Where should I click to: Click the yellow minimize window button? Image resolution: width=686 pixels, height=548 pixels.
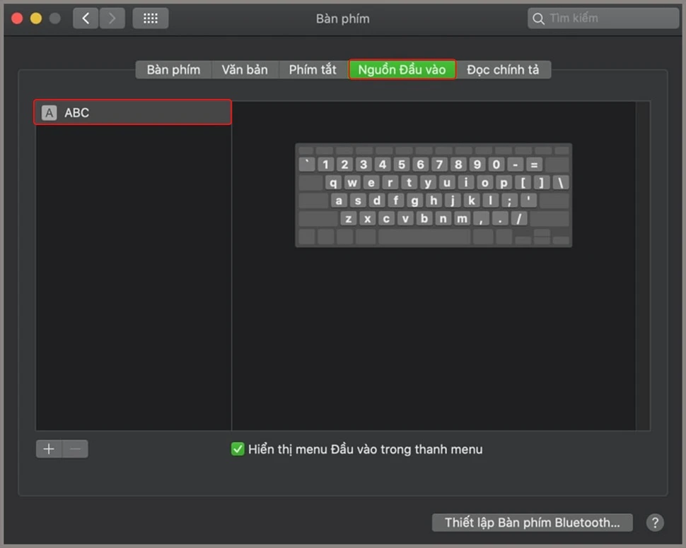click(36, 18)
